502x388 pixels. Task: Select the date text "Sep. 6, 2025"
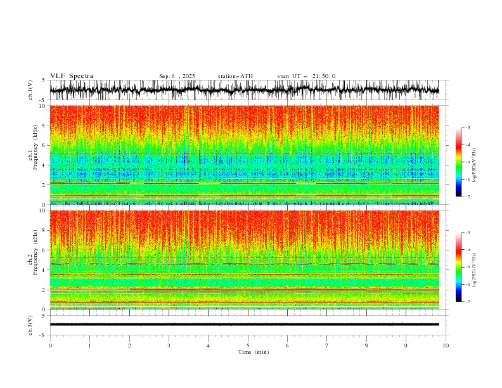tap(177, 76)
